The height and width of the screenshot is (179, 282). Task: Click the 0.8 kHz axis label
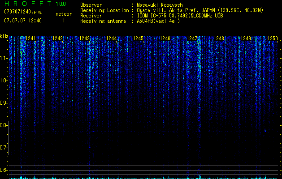pyautogui.click(x=3, y=125)
